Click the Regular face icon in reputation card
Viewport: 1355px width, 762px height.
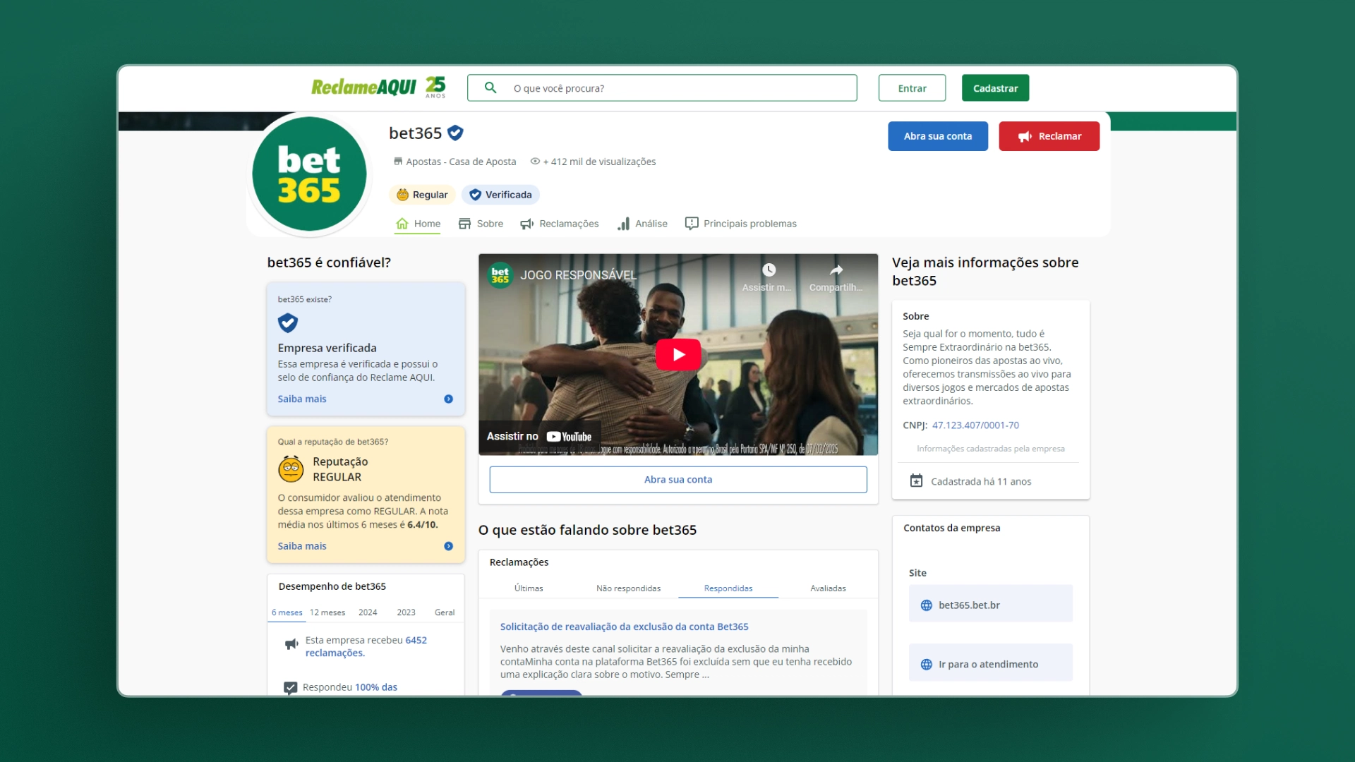pos(291,468)
